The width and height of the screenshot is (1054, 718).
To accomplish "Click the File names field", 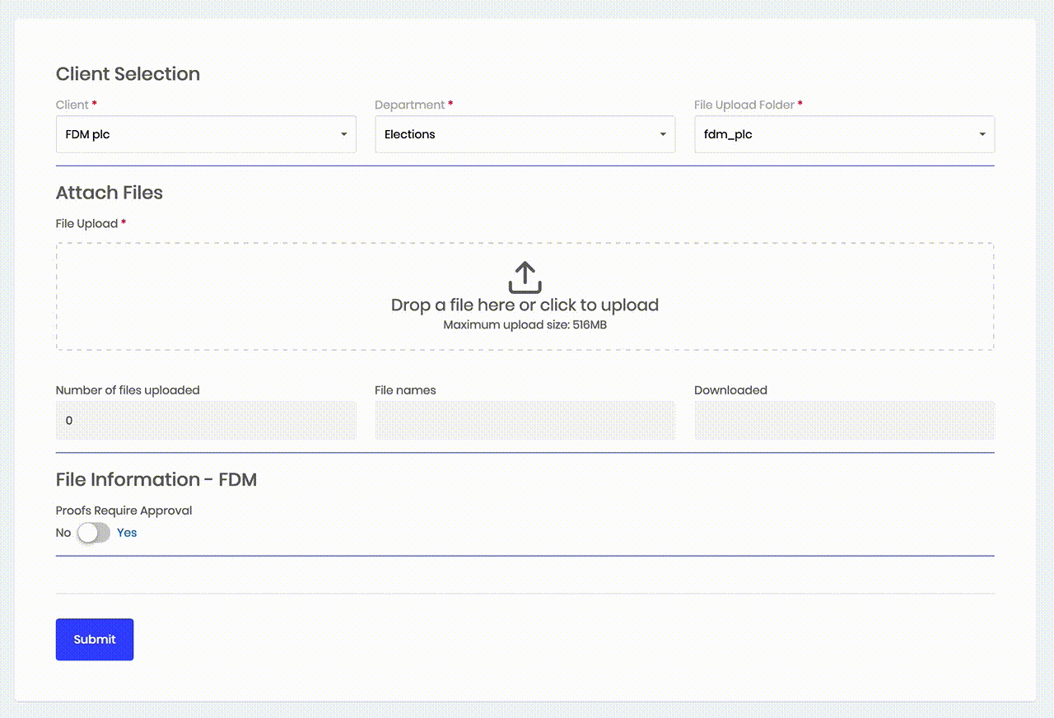I will pyautogui.click(x=525, y=421).
